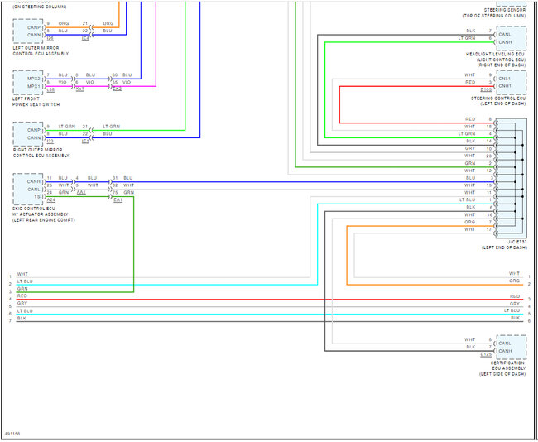Click the LT BLU label at J/C E131 pin 1
This screenshot has height=442, width=538.
tap(468, 199)
